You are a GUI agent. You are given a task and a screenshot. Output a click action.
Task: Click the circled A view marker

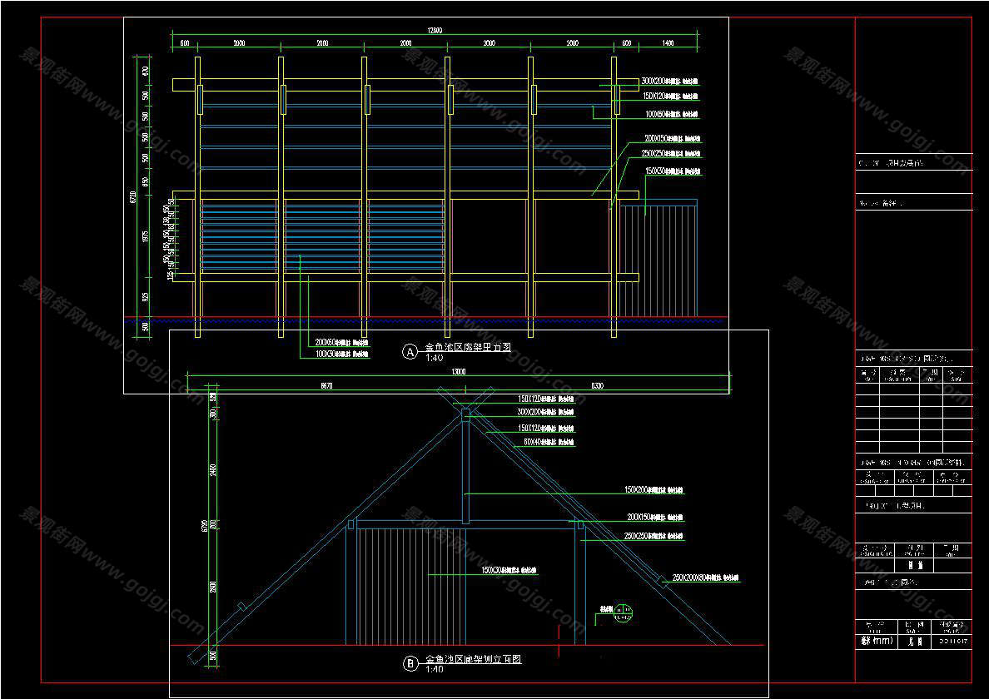(409, 352)
